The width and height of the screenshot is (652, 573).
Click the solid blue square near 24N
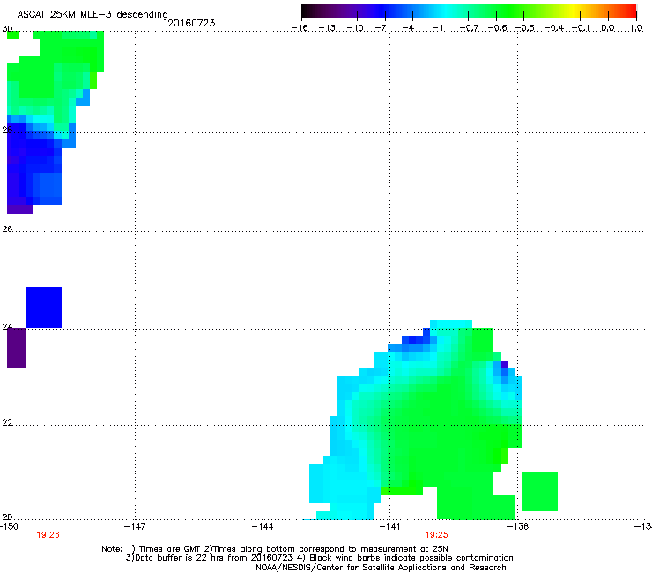pos(44,308)
